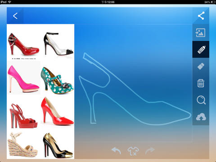The height and width of the screenshot is (162, 216).
Task: Choose the black and gold stiletto
Action: 58,145
